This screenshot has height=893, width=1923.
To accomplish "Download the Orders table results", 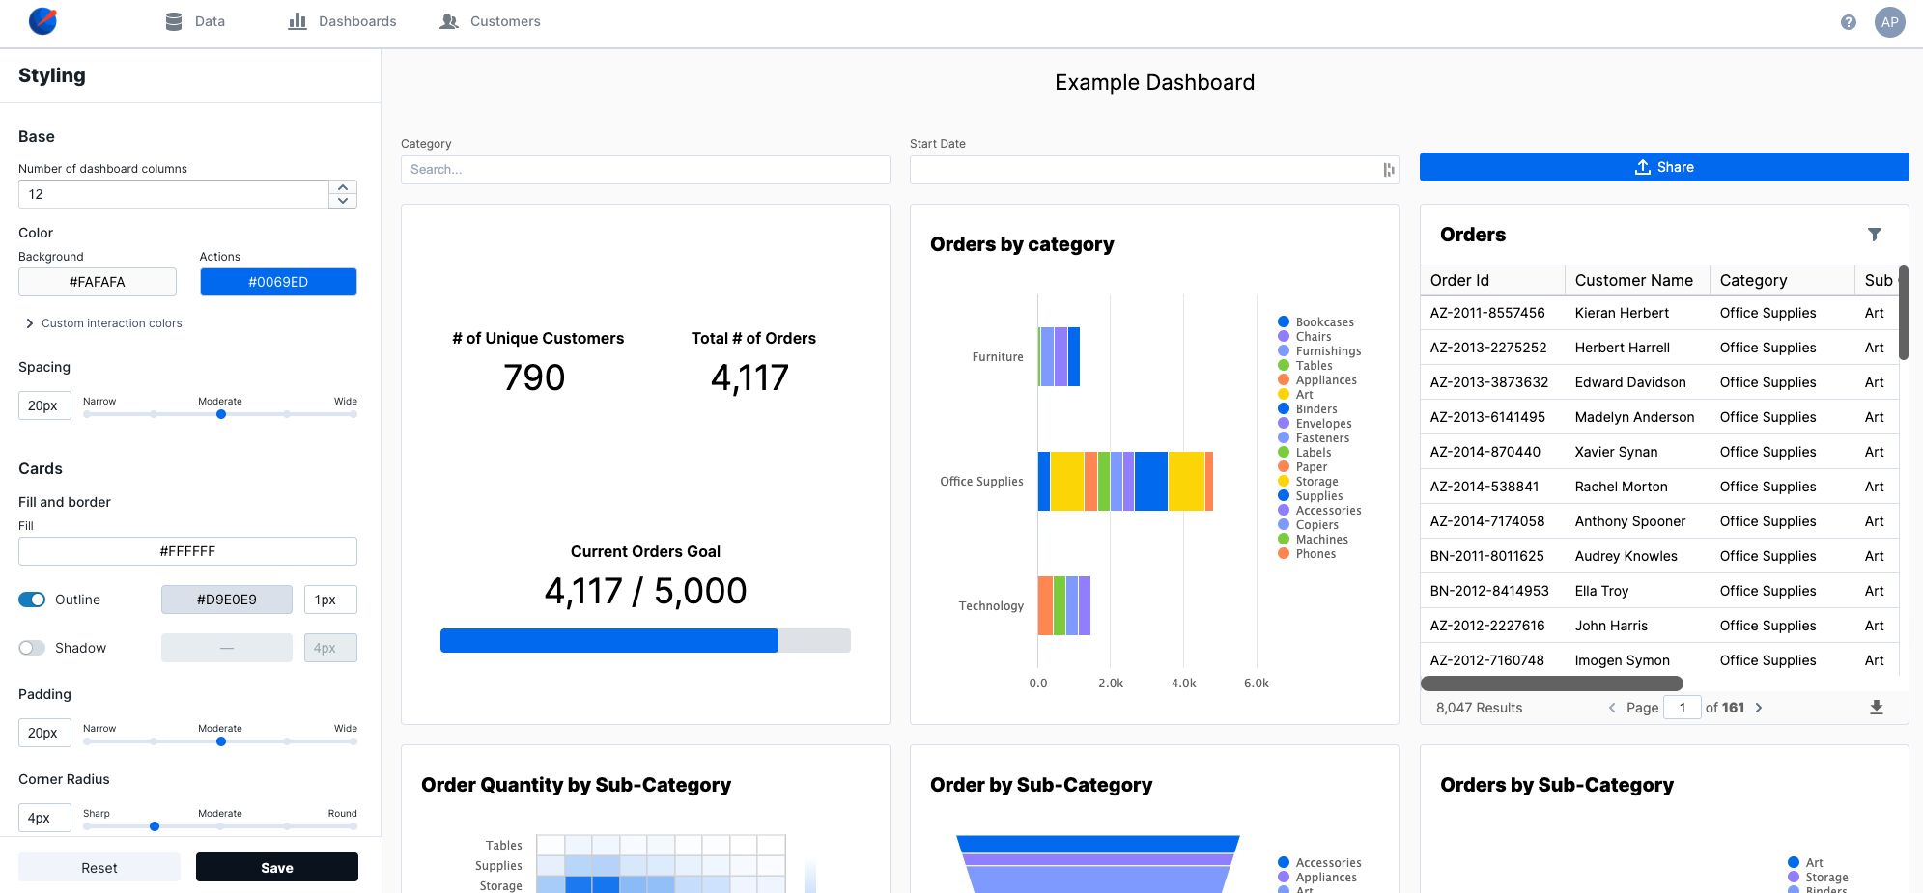I will [1876, 708].
